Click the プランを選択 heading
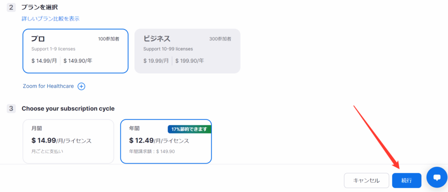Viewport: 448px width, 192px height. (x=39, y=7)
